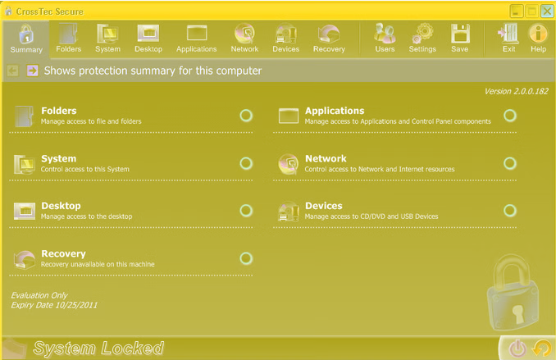
Task: Click the back arrow navigation button
Action: 13,71
